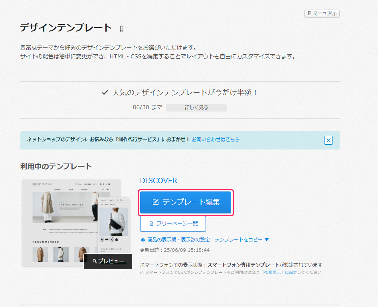Viewport: 378px width, 307px height.
Task: Click the テンプレート編集 button
Action: [186, 203]
